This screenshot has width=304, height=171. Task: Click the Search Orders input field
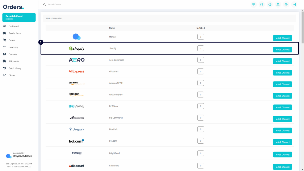(101, 5)
